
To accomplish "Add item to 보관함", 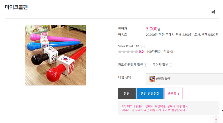I will [174, 93].
